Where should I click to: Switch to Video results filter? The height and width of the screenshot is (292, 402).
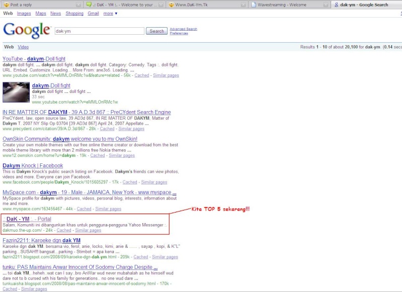(x=23, y=47)
